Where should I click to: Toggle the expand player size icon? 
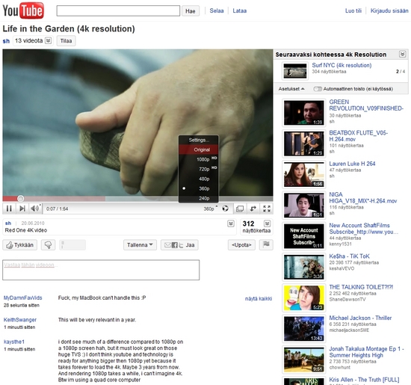(x=253, y=209)
